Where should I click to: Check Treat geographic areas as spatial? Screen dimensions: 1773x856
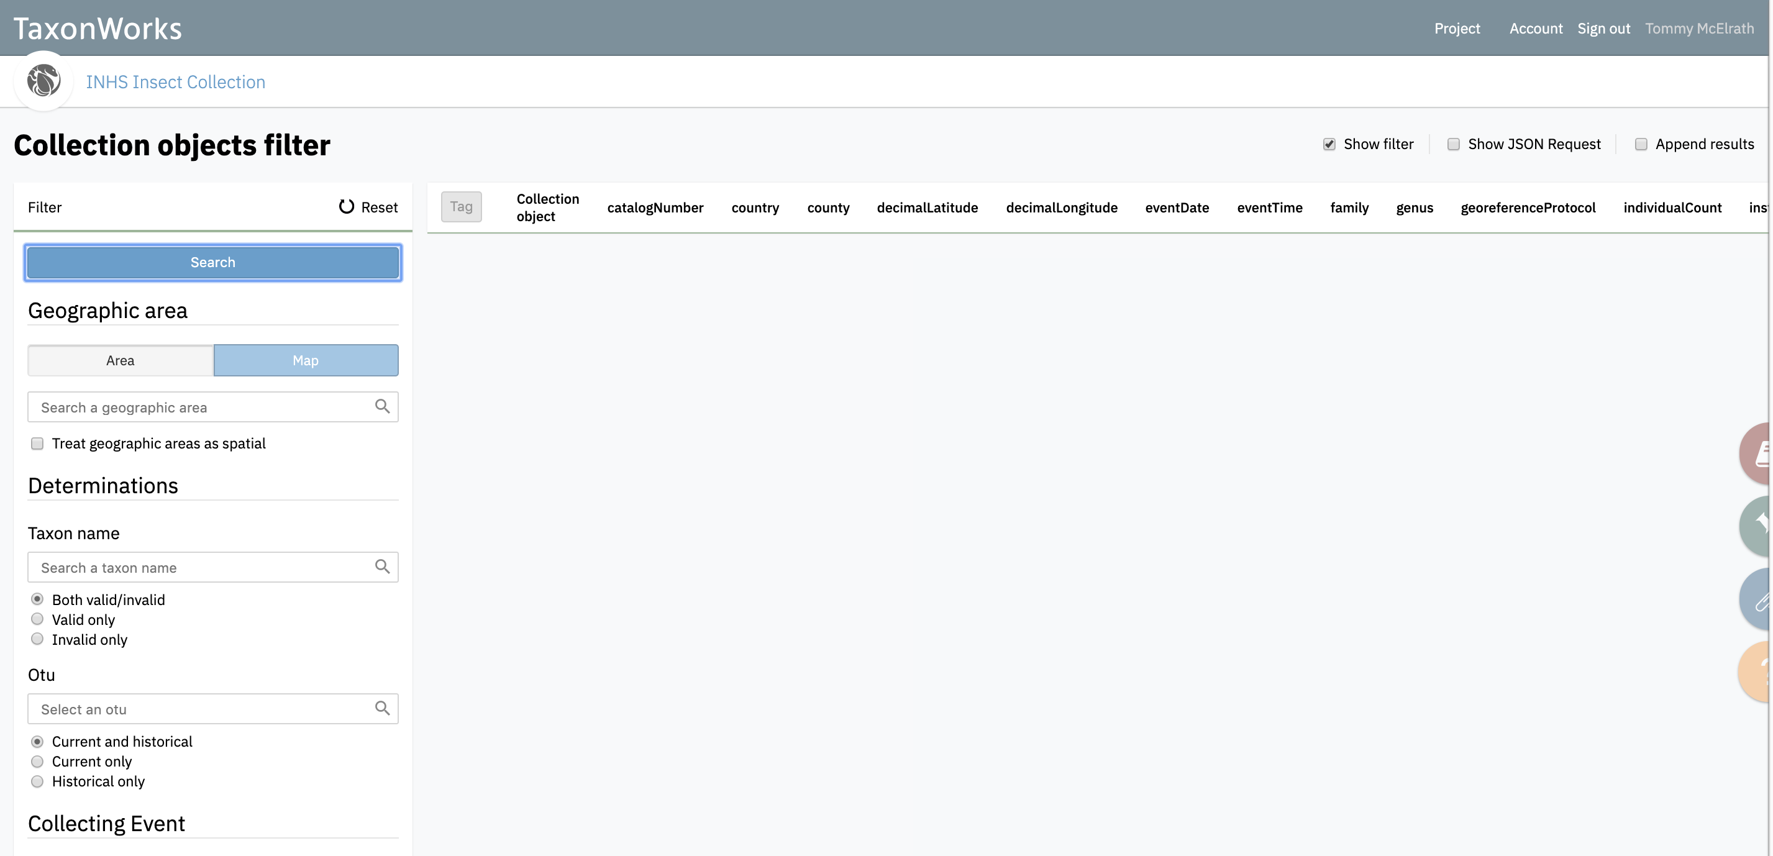click(x=37, y=443)
